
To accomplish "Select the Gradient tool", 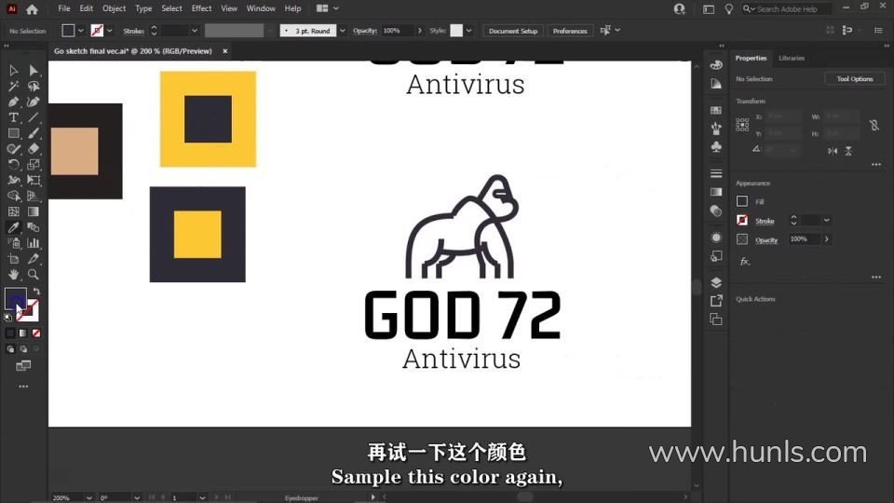I will click(34, 211).
